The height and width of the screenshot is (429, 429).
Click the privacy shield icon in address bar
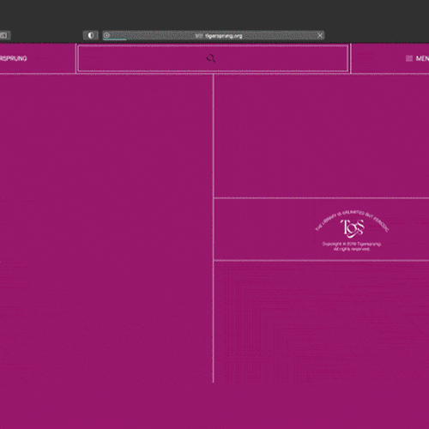point(106,35)
